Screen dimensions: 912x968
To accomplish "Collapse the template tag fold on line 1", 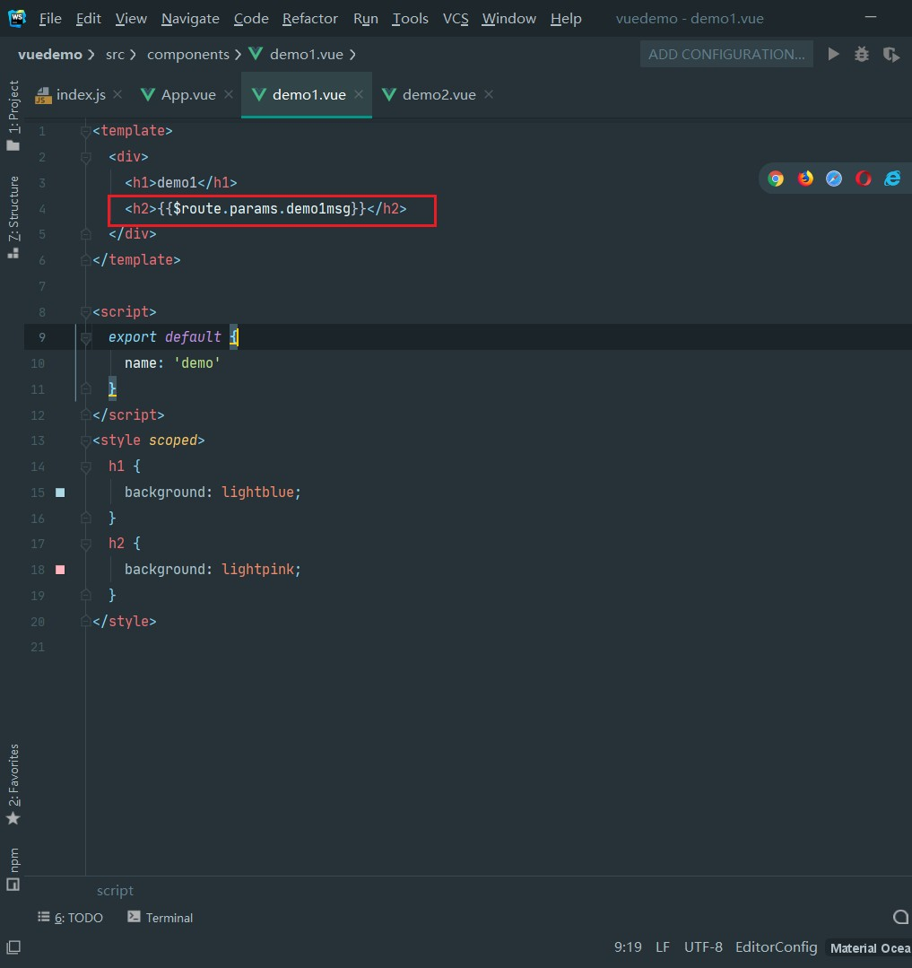I will (x=86, y=131).
